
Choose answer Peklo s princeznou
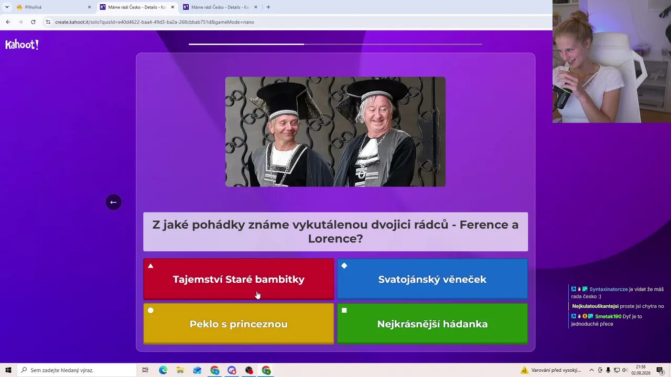pyautogui.click(x=239, y=324)
